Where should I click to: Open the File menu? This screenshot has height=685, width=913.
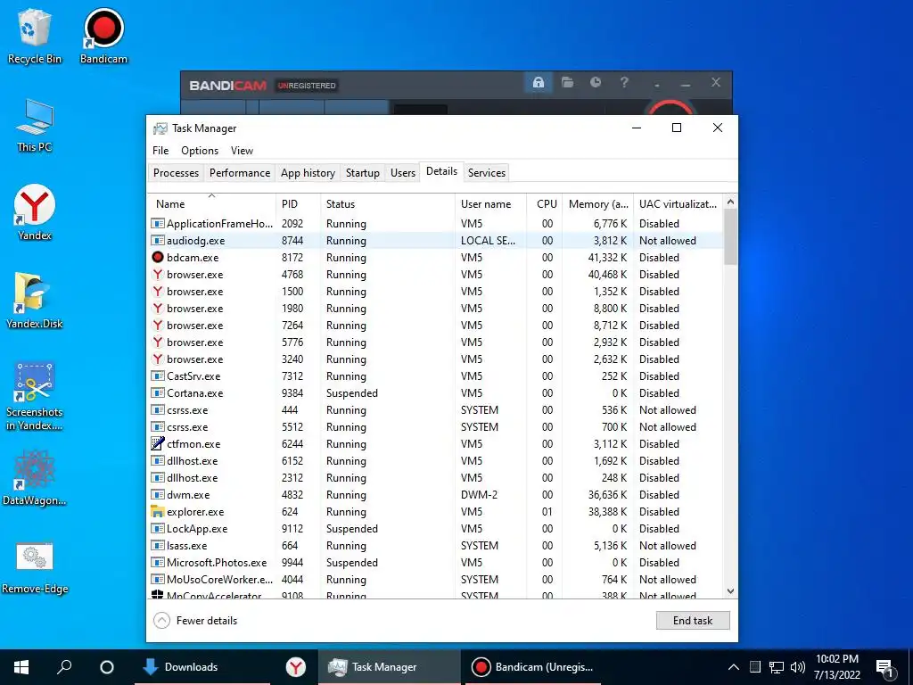[160, 150]
